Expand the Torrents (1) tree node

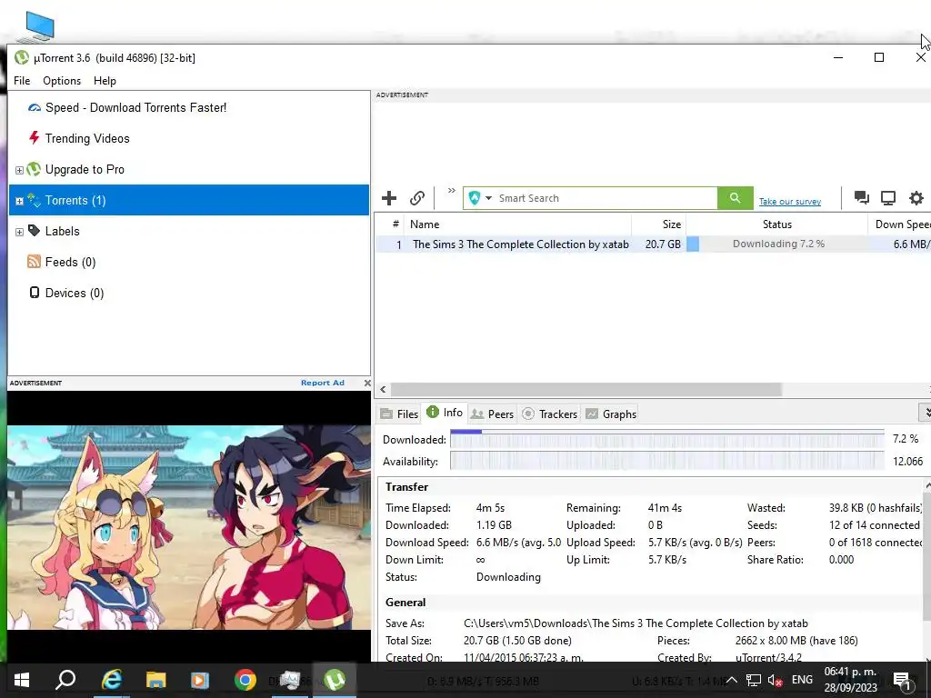pyautogui.click(x=20, y=201)
